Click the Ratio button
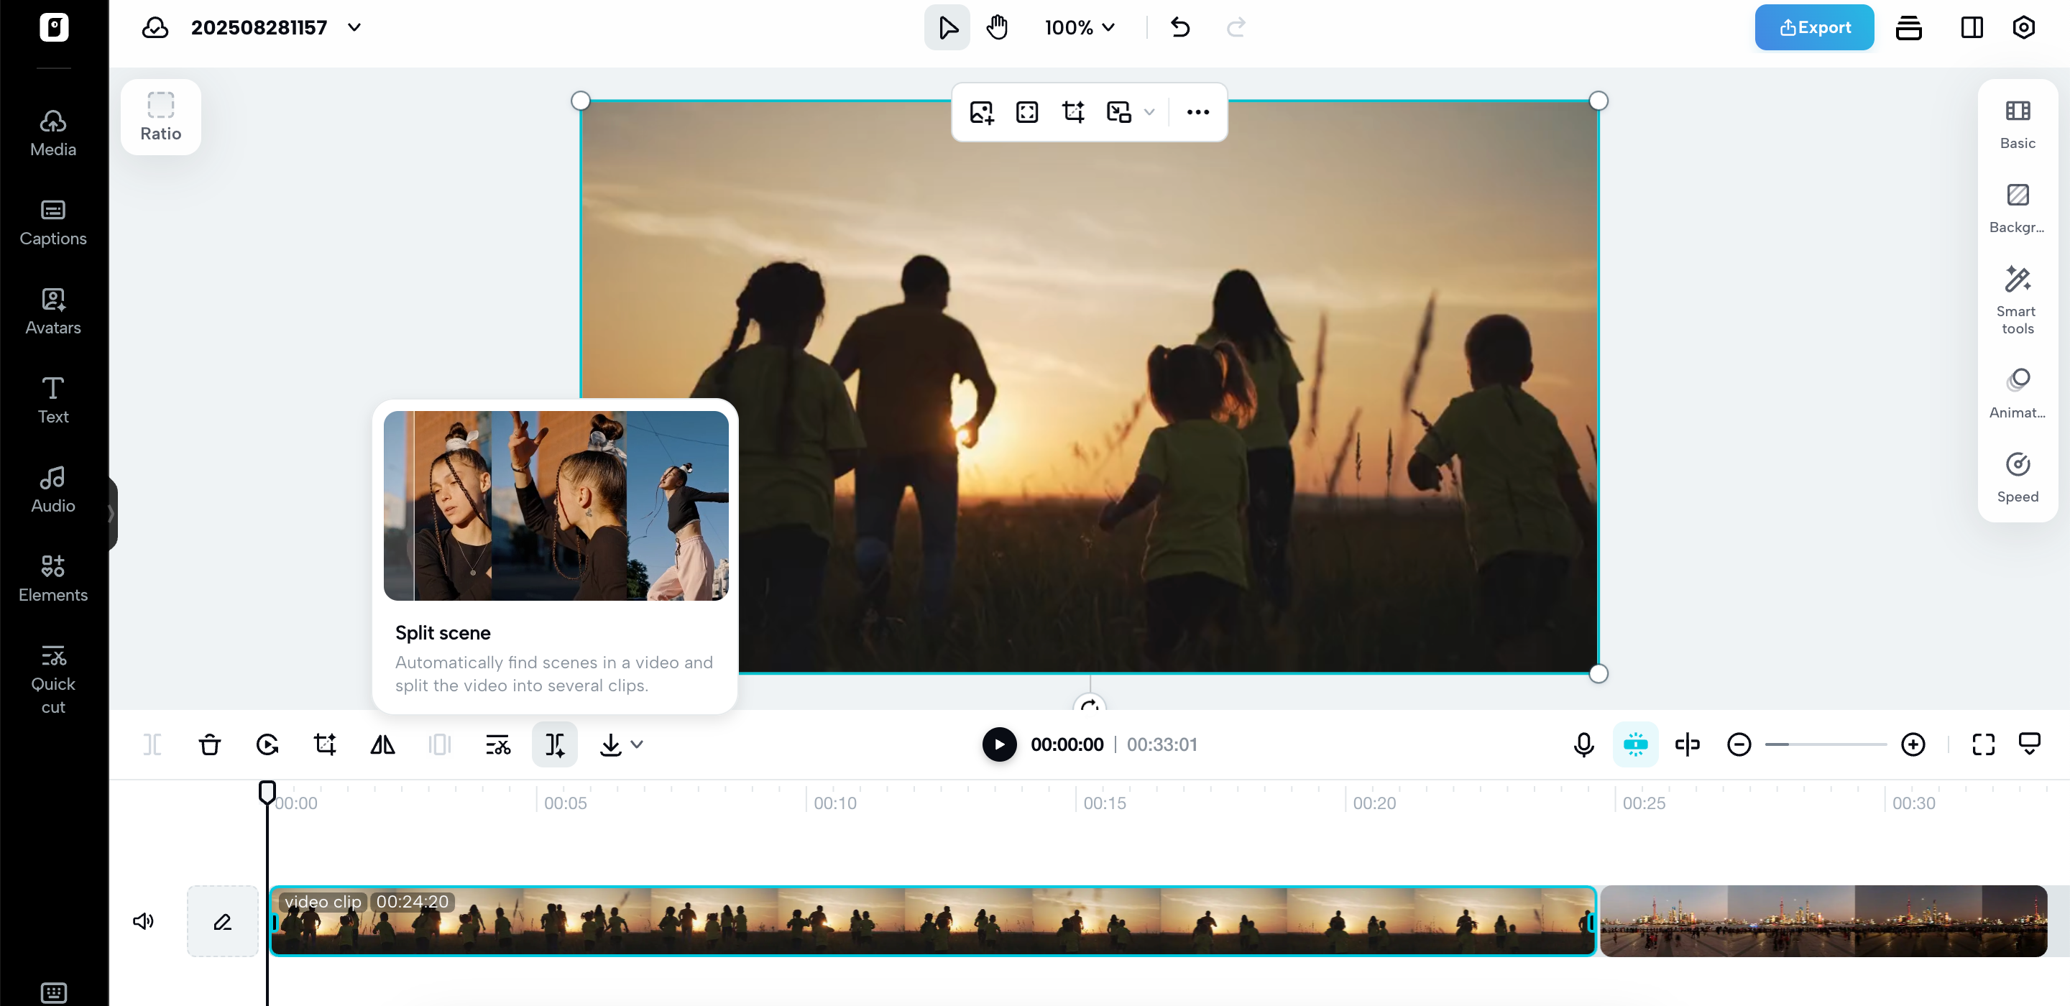Viewport: 2070px width, 1006px height. (x=161, y=116)
